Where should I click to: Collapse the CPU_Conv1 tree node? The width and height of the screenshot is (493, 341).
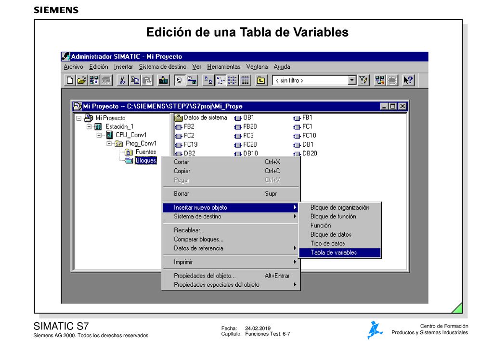pos(99,135)
